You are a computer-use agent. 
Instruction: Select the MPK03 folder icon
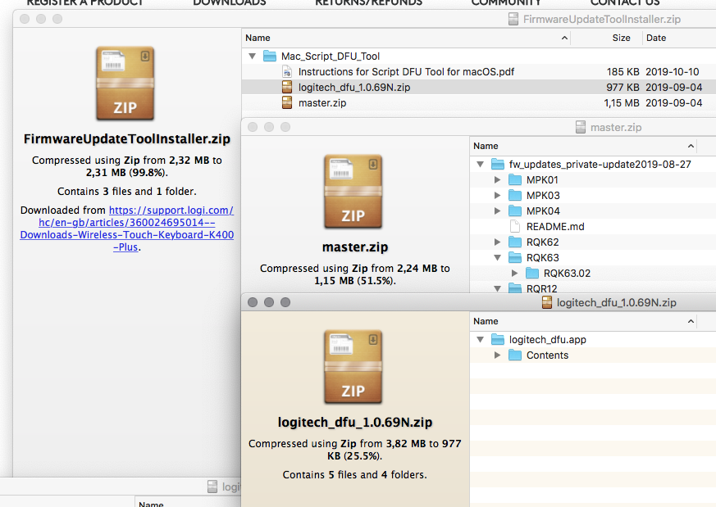click(515, 195)
